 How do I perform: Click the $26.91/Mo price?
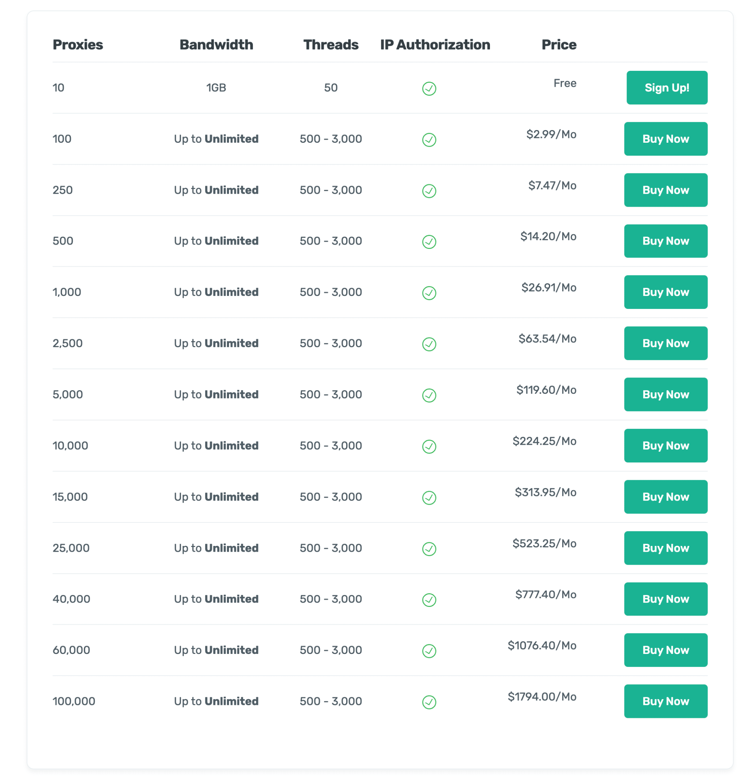[549, 288]
